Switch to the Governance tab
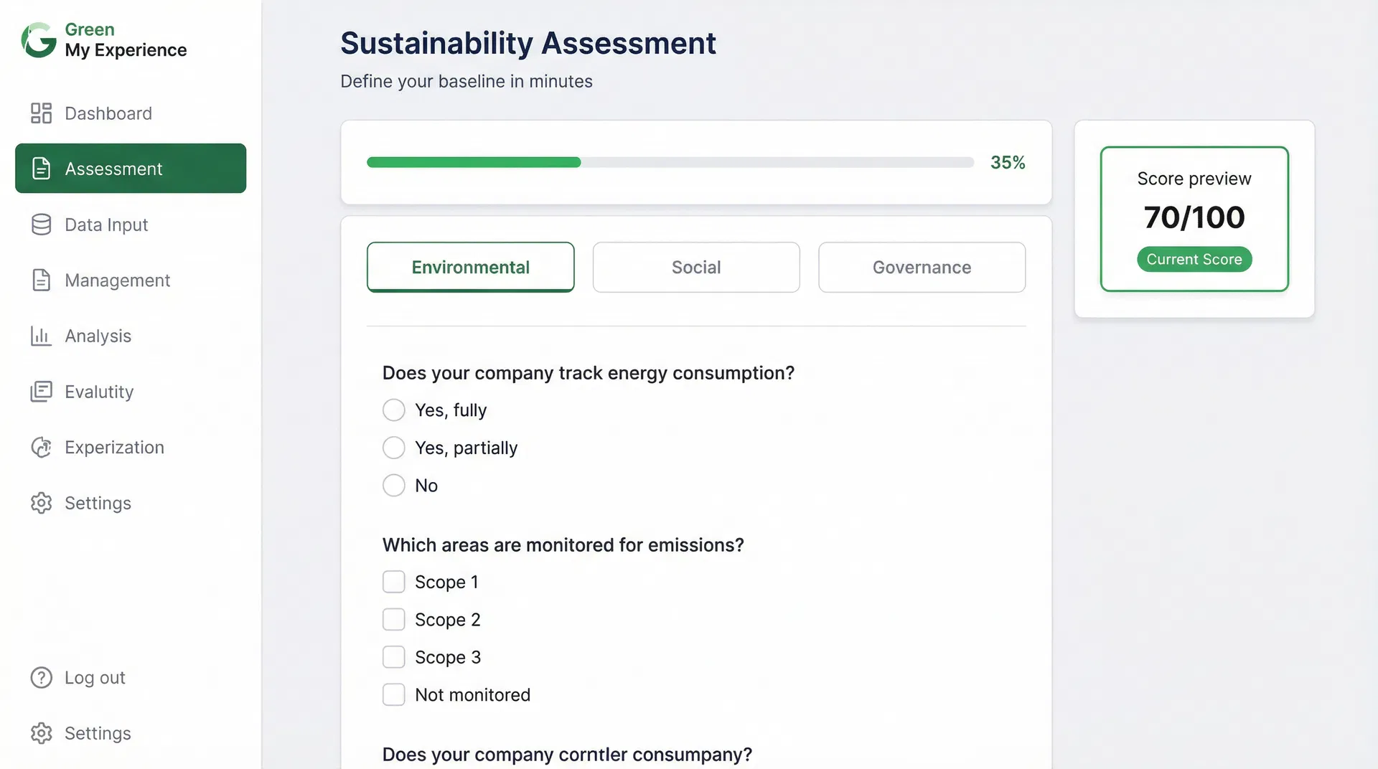The height and width of the screenshot is (769, 1378). click(x=922, y=267)
